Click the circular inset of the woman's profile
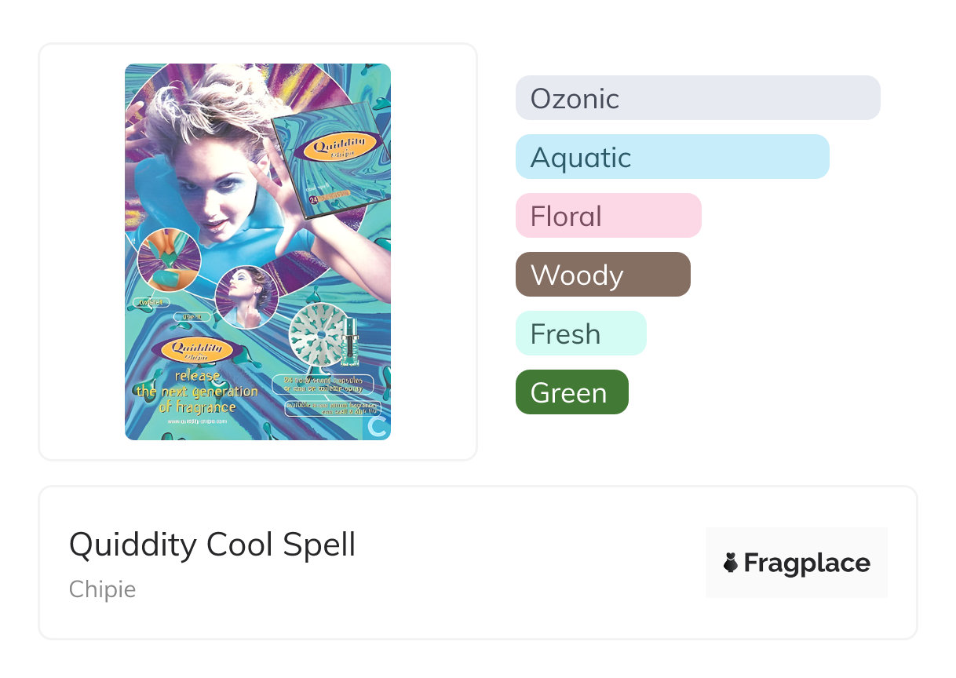The height and width of the screenshot is (678, 956). pyautogui.click(x=246, y=297)
